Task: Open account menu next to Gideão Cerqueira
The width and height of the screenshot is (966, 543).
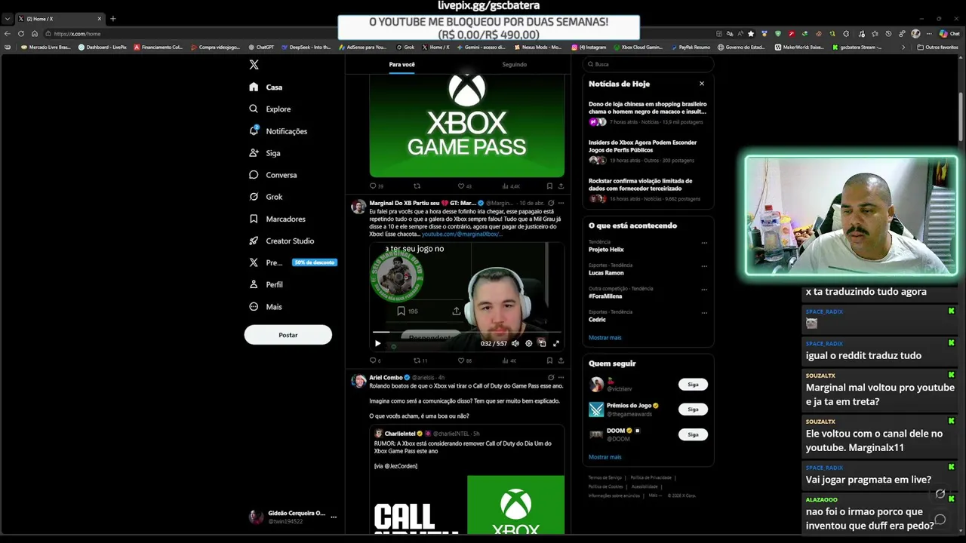Action: tap(334, 517)
